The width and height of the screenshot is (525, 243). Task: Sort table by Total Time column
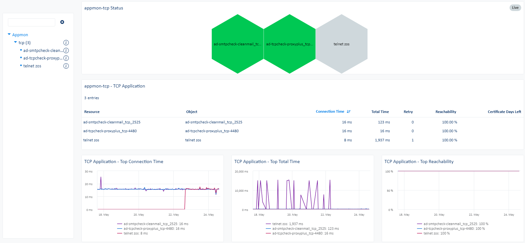coord(380,112)
